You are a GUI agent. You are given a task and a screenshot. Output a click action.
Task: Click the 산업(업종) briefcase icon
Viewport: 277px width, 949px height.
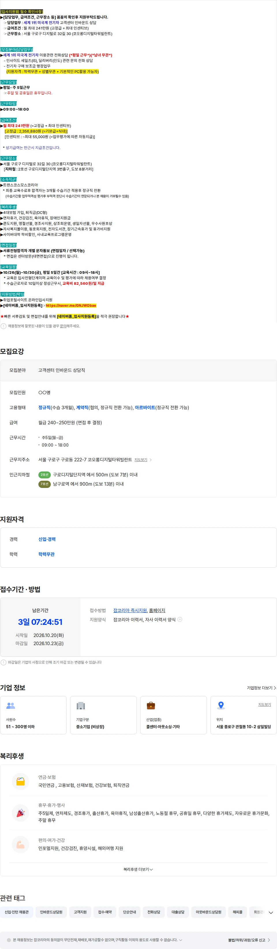[x=151, y=706]
